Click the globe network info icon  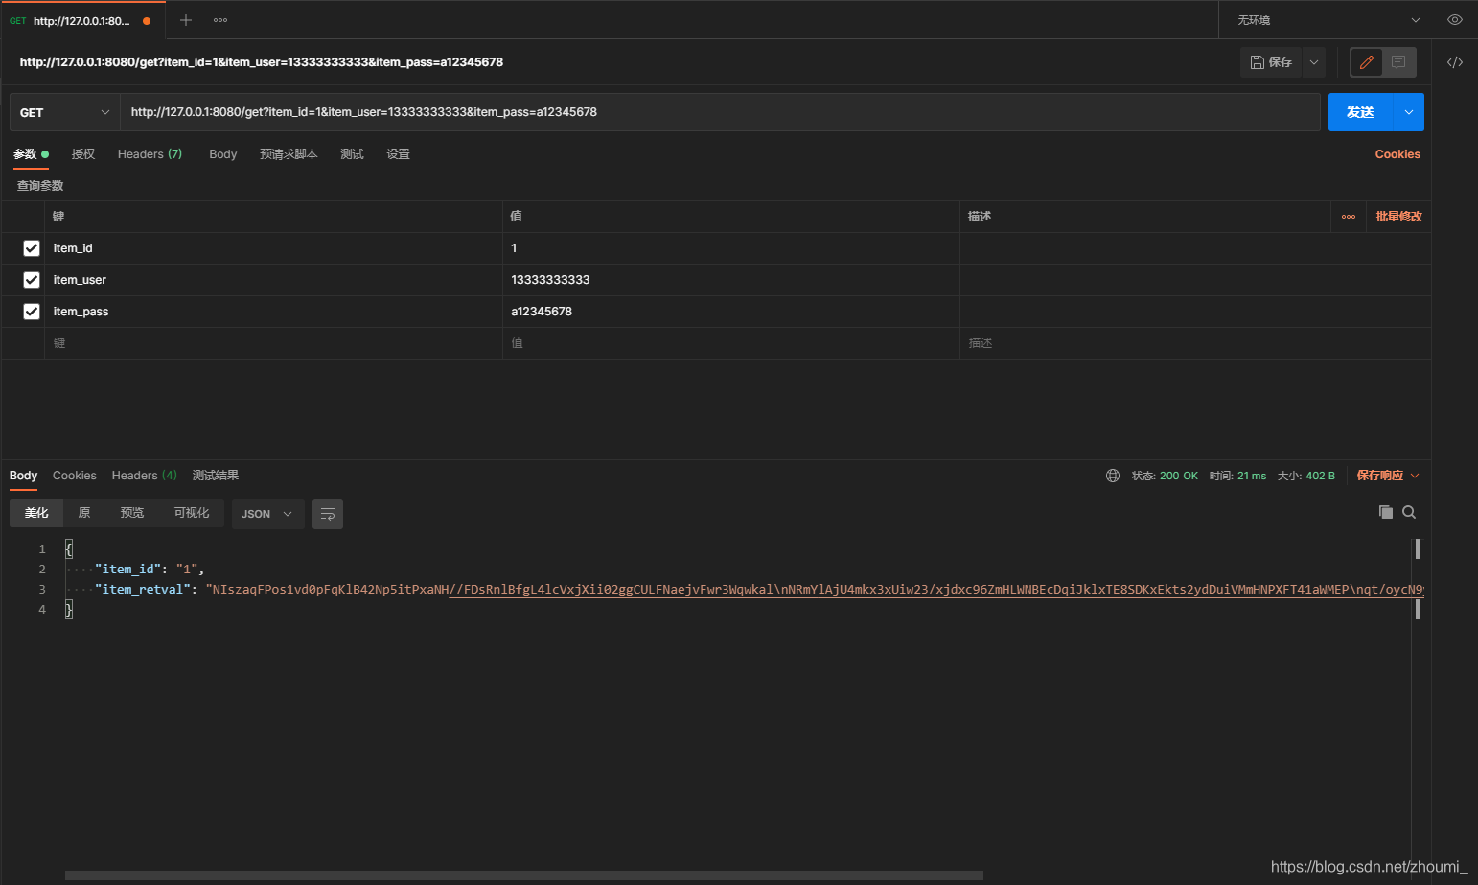pos(1113,476)
